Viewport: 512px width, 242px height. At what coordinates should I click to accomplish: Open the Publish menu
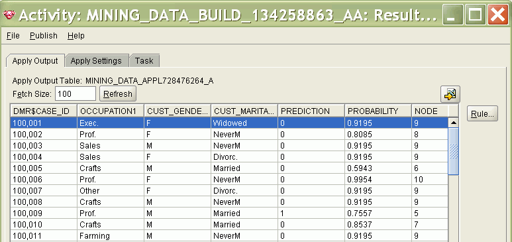[44, 36]
